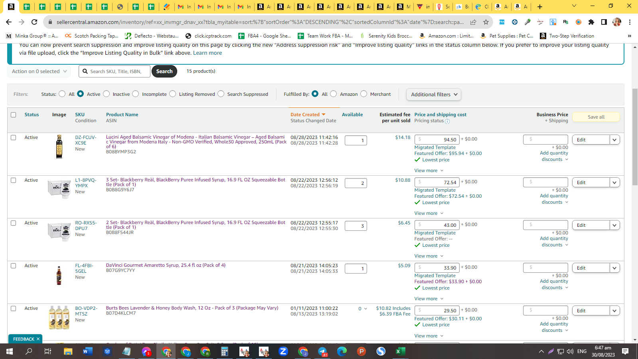The width and height of the screenshot is (638, 359).
Task: Expand View more under the $33.90 price
Action: coord(429,299)
